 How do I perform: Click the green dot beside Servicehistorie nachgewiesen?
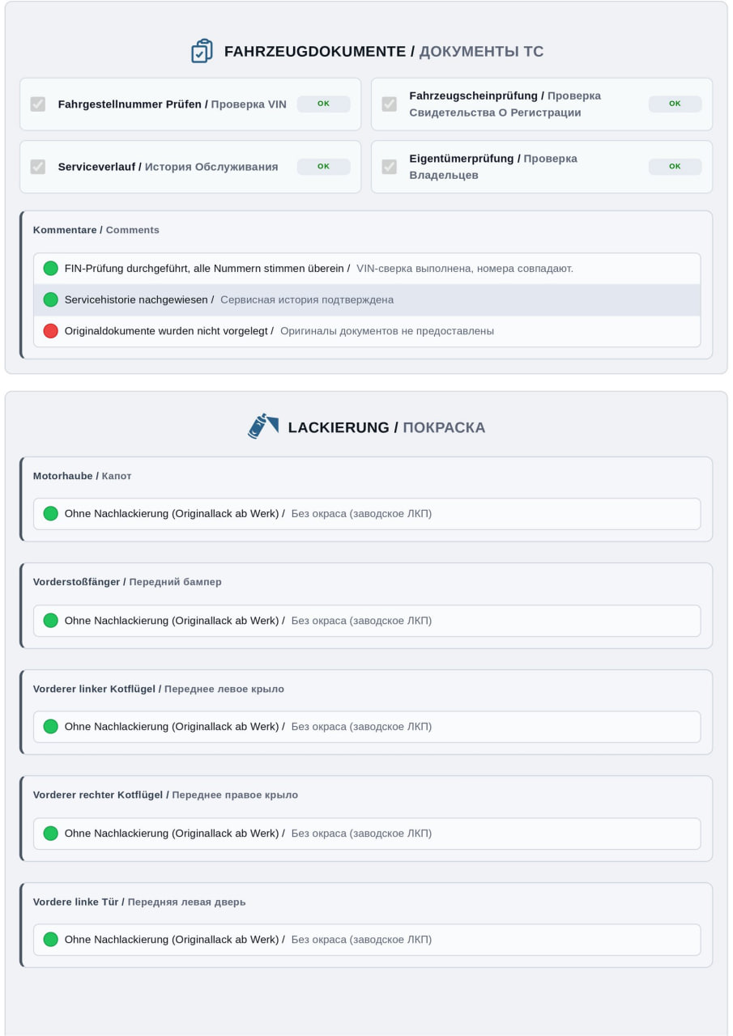[x=50, y=299]
